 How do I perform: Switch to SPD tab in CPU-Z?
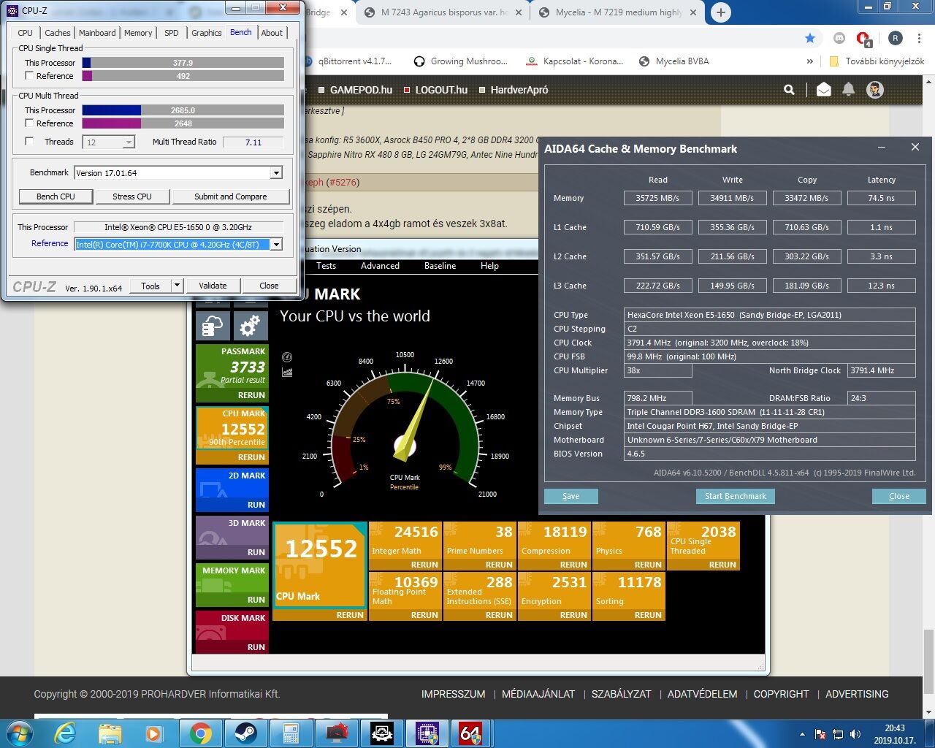(171, 33)
